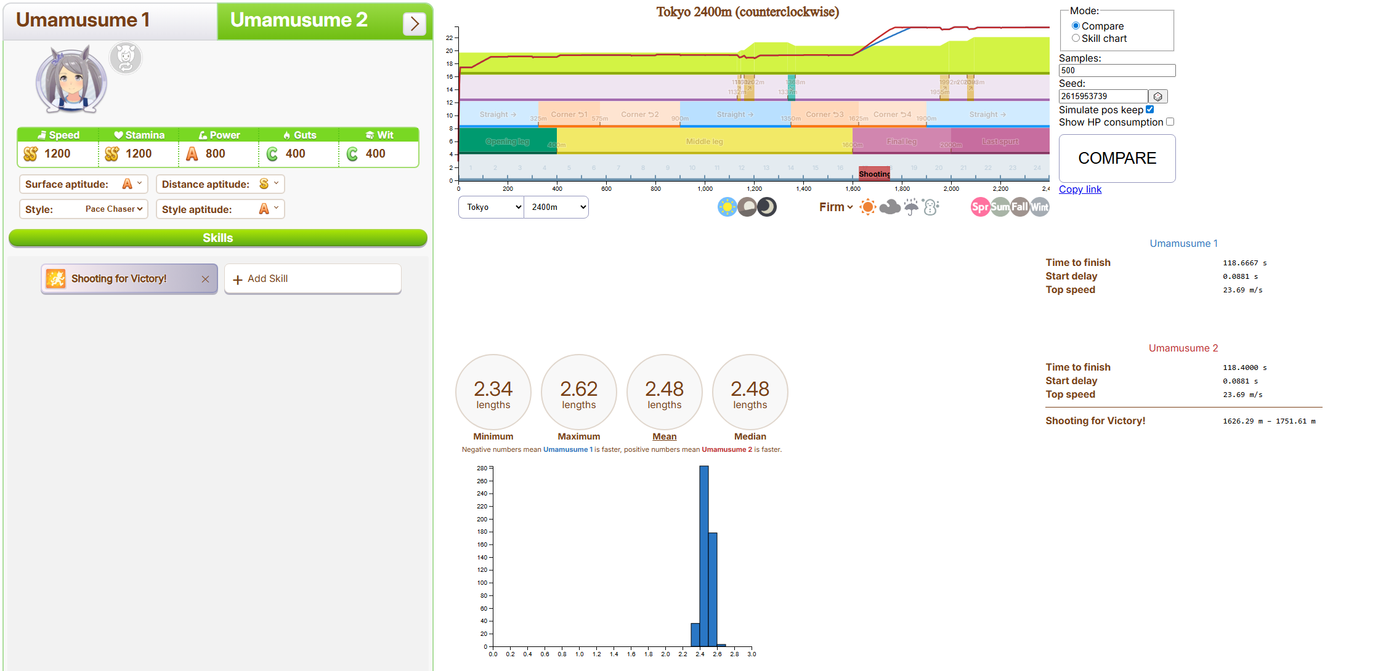Choose the Winter season icon
The height and width of the screenshot is (671, 1386).
[x=1040, y=207]
